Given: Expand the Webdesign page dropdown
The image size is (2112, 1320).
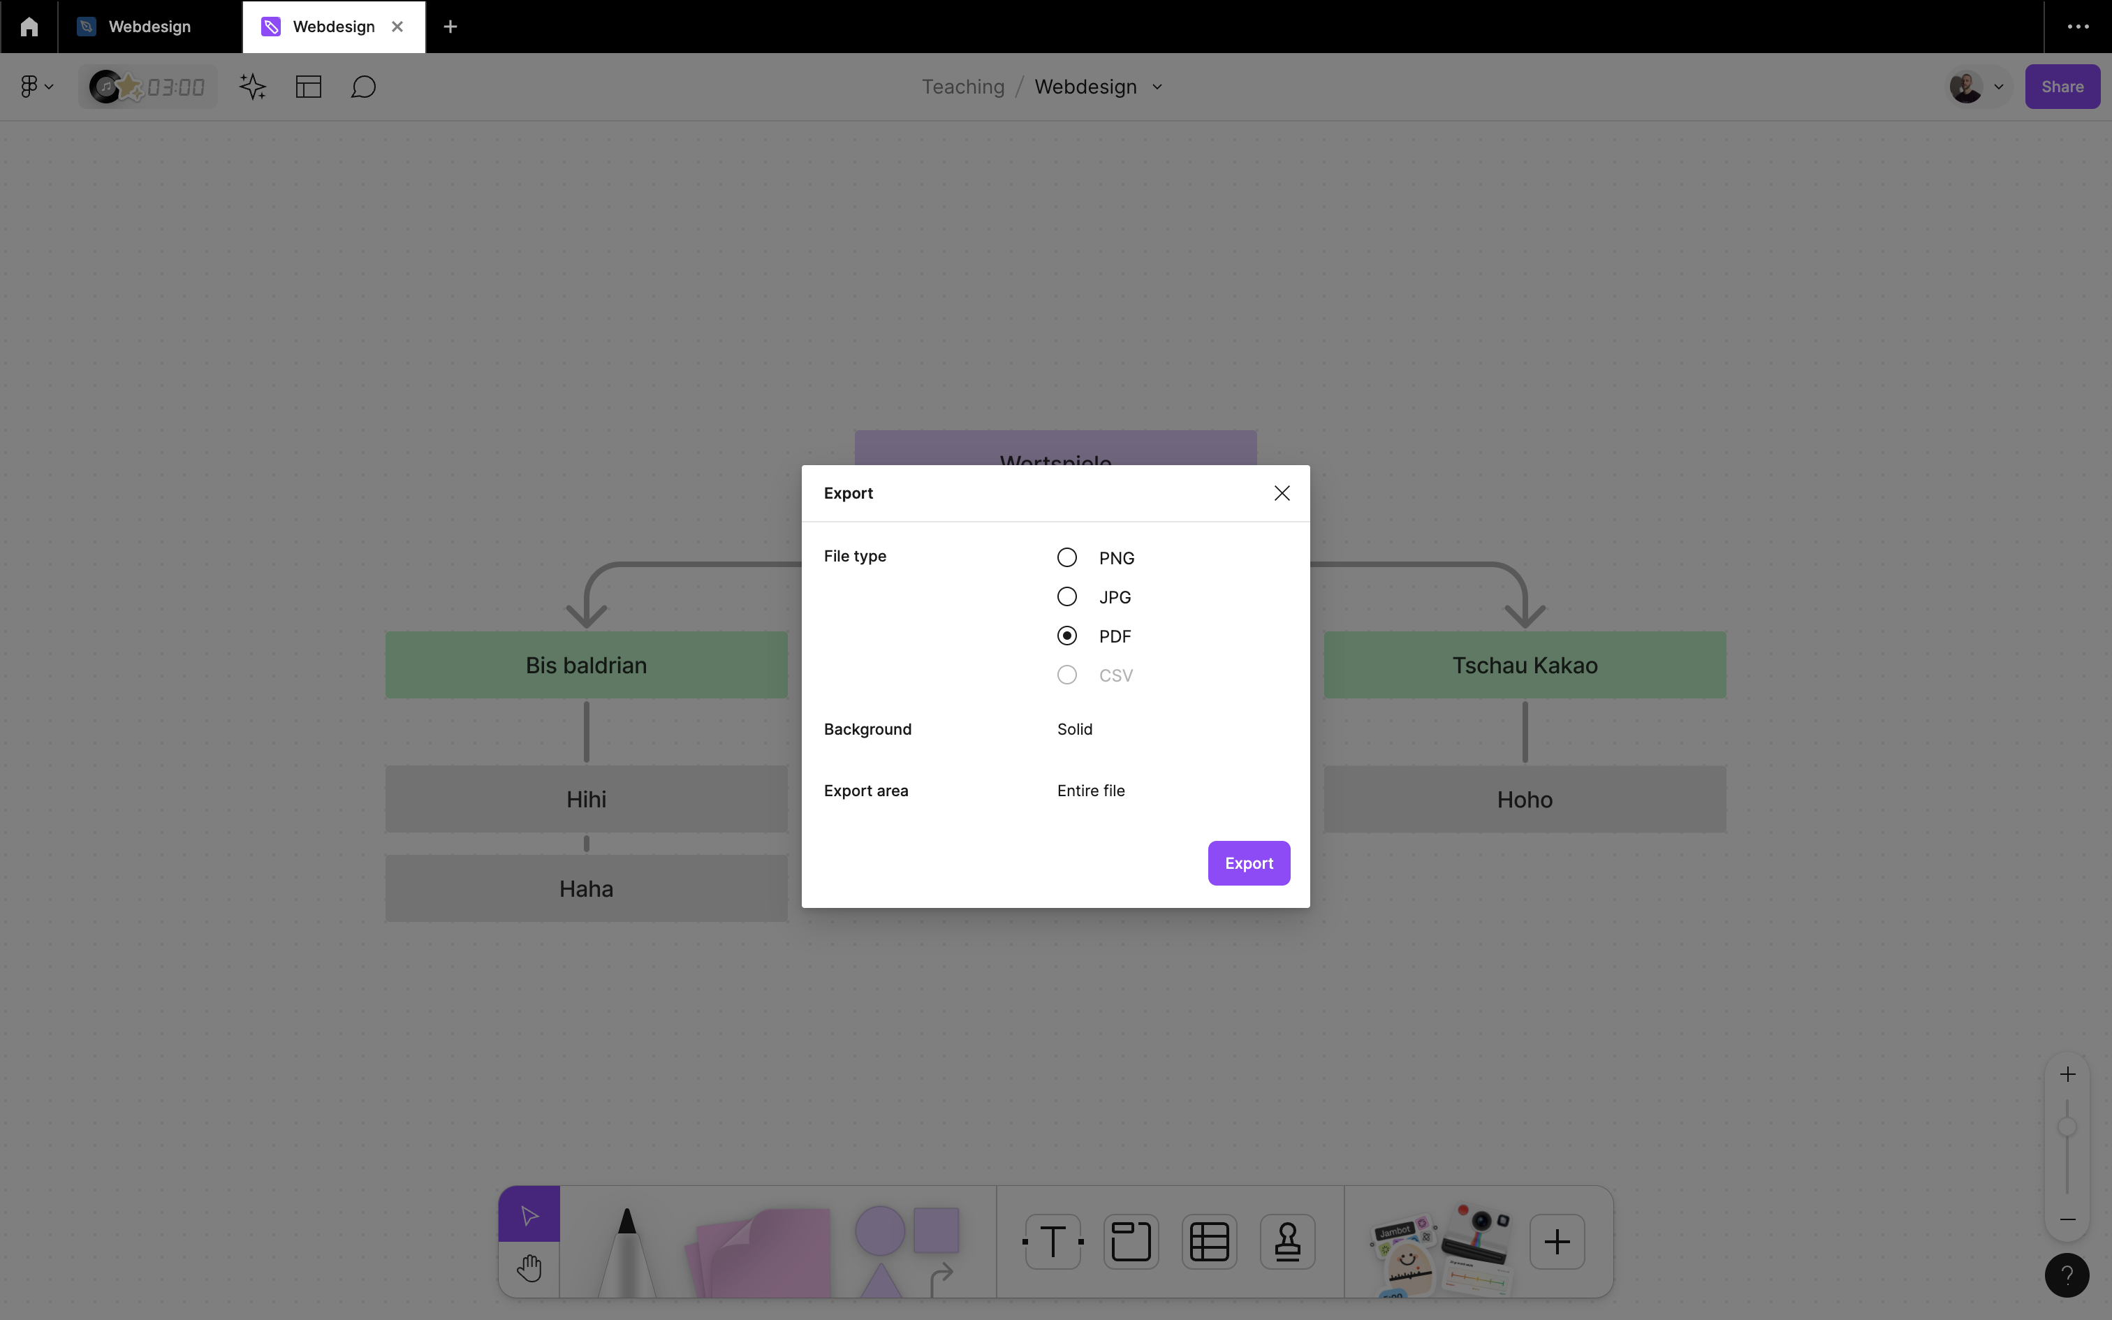Looking at the screenshot, I should pos(1159,87).
